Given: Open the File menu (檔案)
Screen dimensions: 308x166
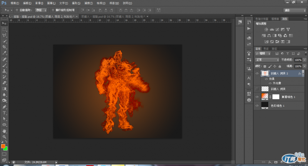Looking at the screenshot, I should [x=15, y=3].
